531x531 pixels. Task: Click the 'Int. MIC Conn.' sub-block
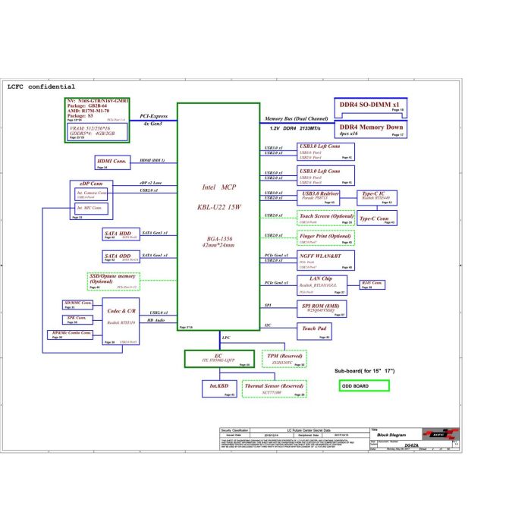click(x=91, y=209)
